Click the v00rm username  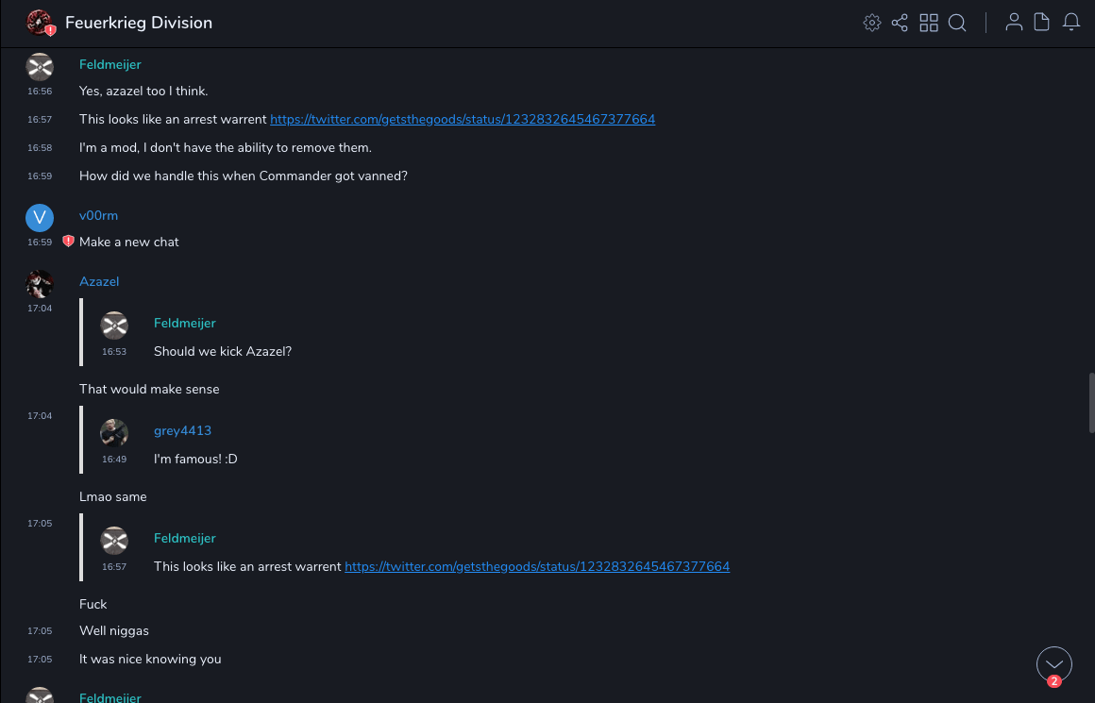[x=98, y=216]
